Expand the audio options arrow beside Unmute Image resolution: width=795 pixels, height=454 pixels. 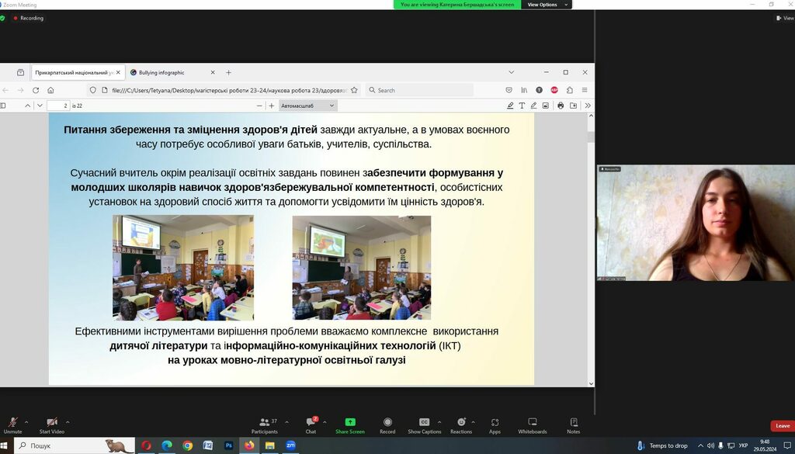click(x=26, y=422)
